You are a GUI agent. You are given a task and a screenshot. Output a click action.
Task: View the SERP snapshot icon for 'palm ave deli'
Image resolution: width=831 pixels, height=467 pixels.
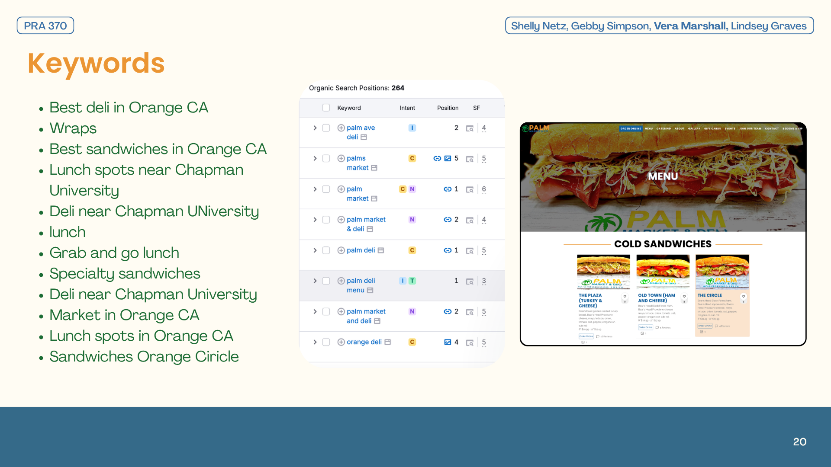click(x=470, y=128)
